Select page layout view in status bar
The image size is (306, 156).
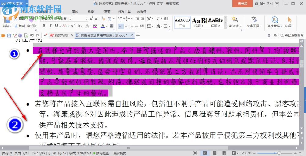(x=205, y=153)
